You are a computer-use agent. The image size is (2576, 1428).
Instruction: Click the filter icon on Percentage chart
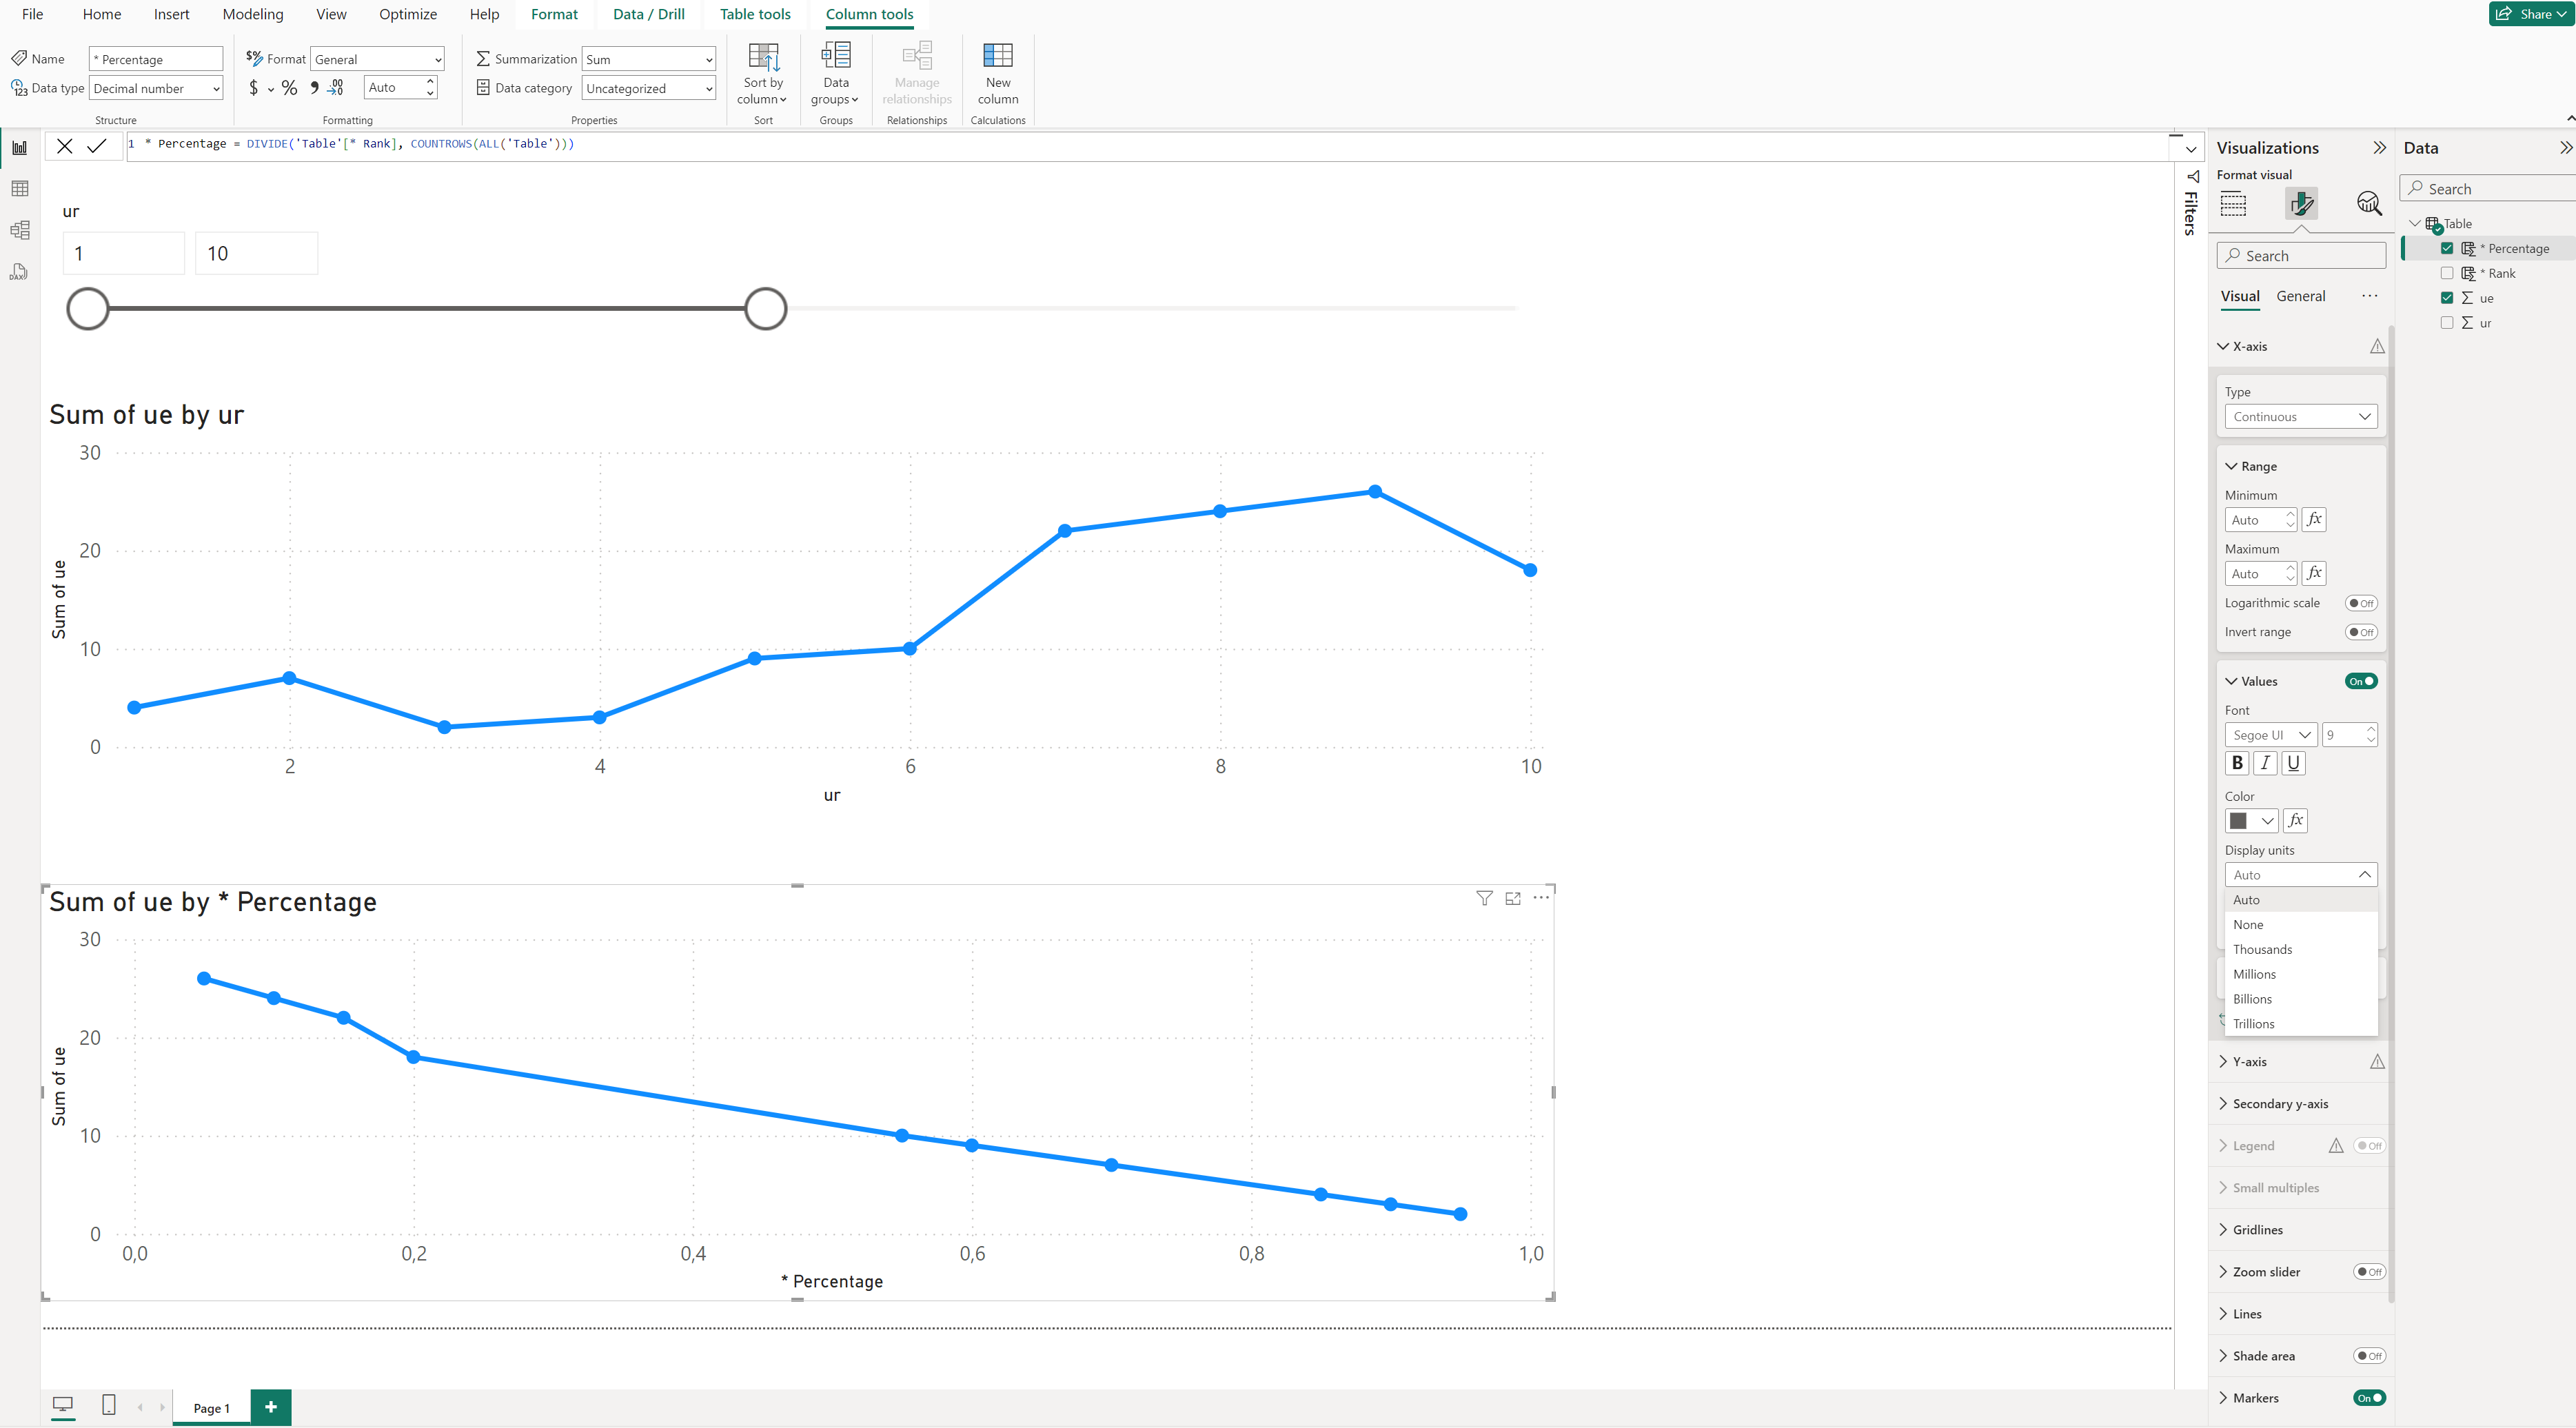(1484, 898)
